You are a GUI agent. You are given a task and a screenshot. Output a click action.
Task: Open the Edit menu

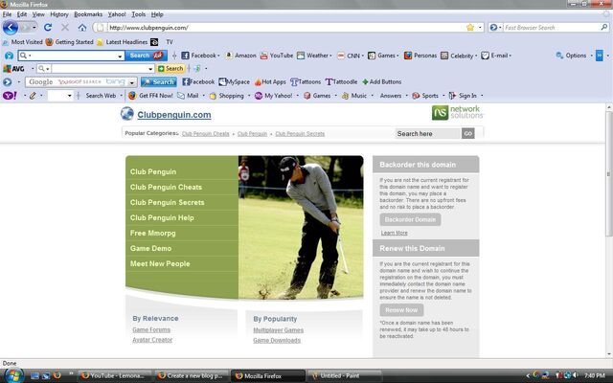point(21,14)
